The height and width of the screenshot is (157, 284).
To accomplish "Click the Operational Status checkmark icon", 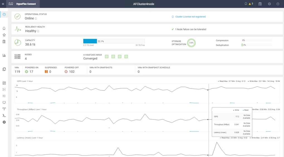I will [x=18, y=17].
